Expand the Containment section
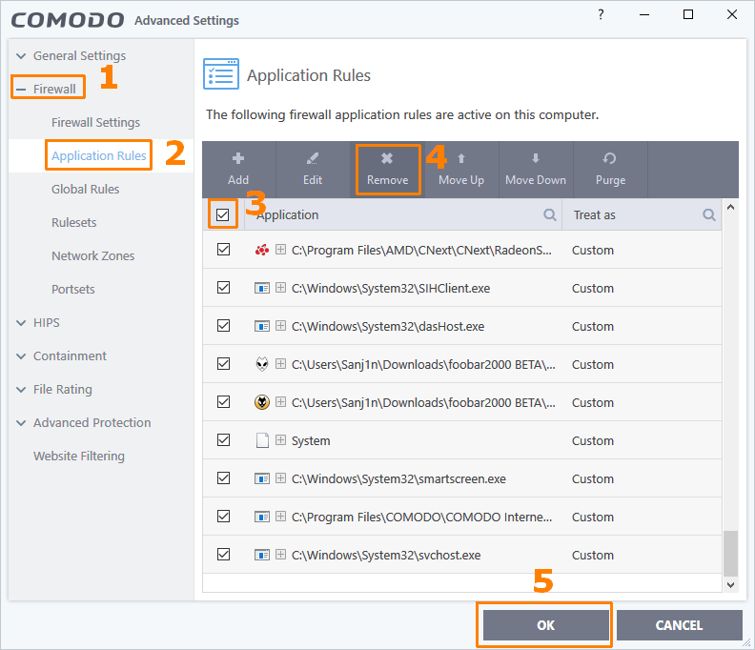Image resolution: width=755 pixels, height=650 pixels. (x=21, y=356)
